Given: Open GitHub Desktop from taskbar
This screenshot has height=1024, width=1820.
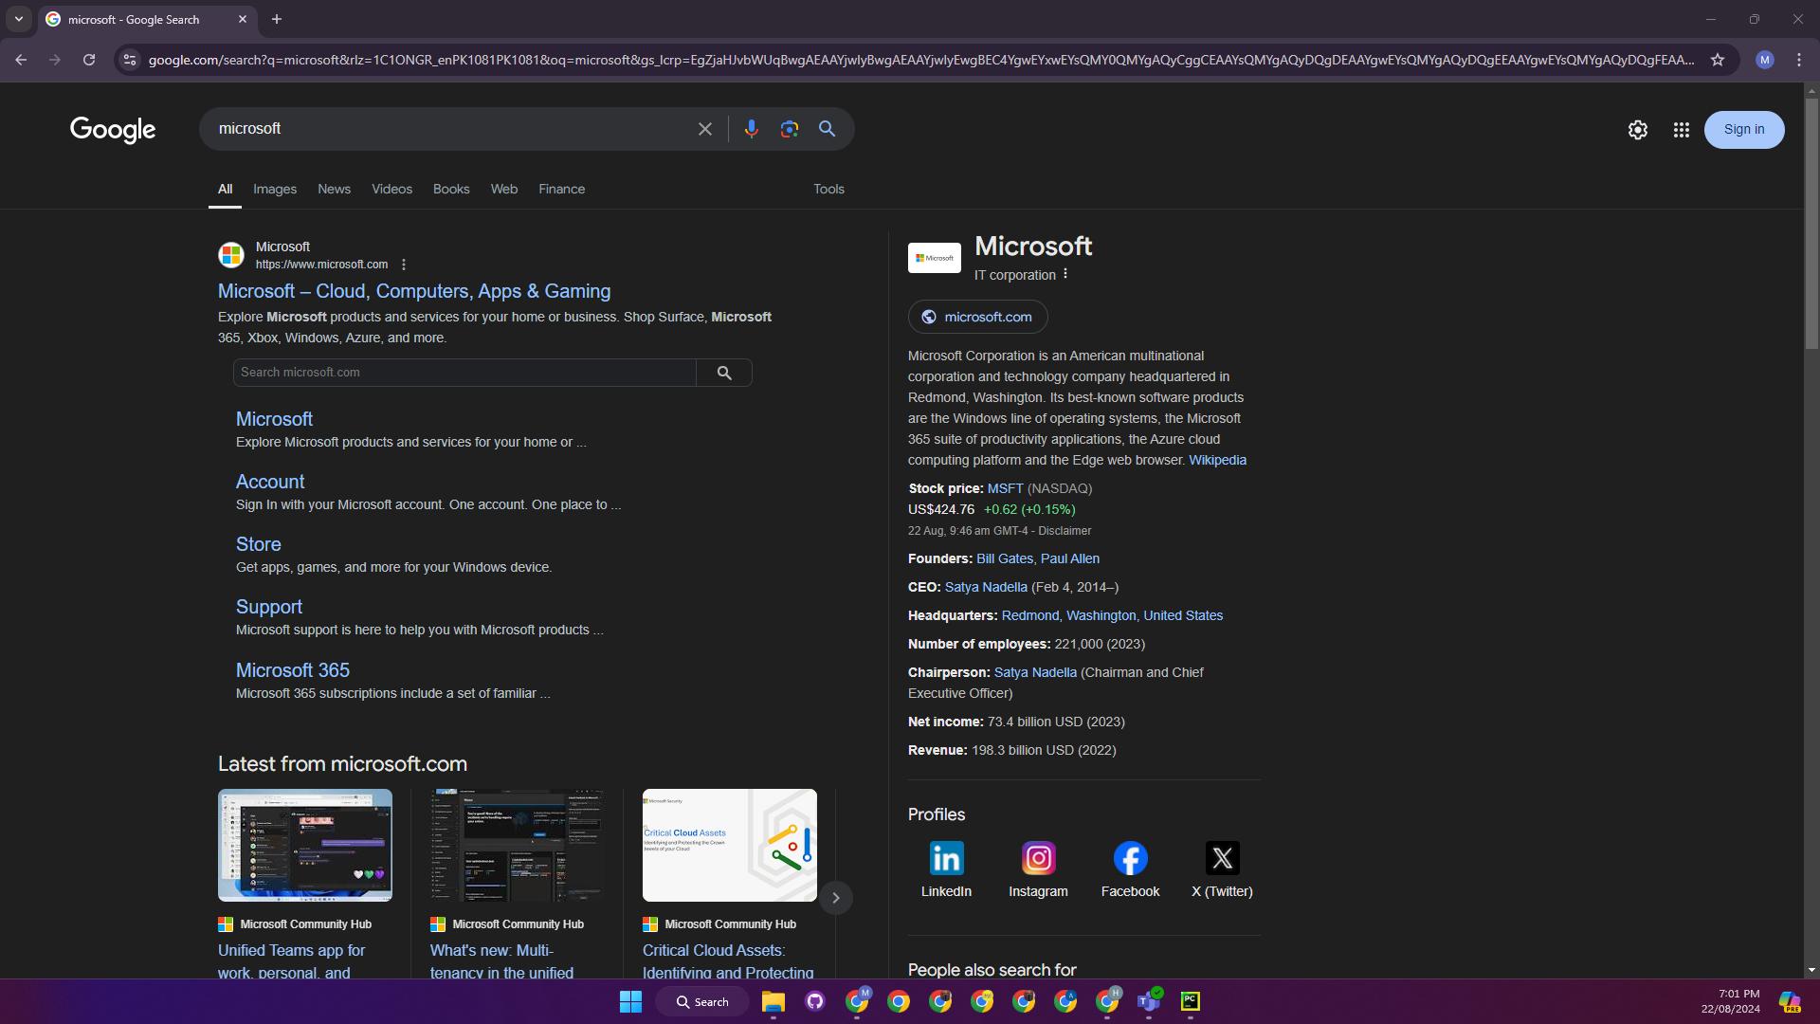Looking at the screenshot, I should (815, 1001).
